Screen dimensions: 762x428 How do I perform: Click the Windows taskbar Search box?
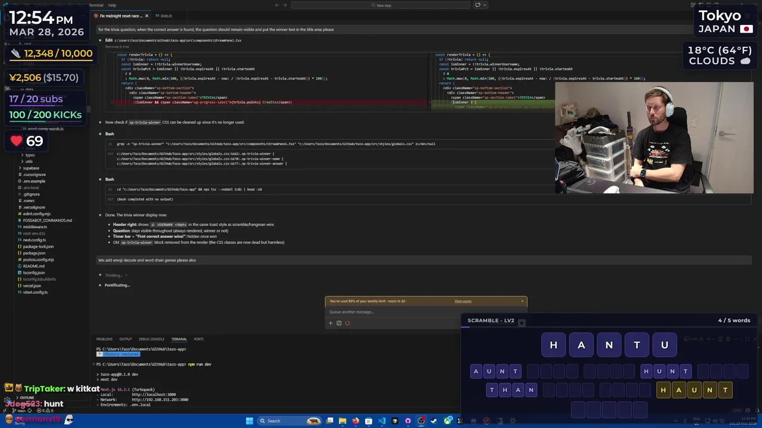[291, 421]
